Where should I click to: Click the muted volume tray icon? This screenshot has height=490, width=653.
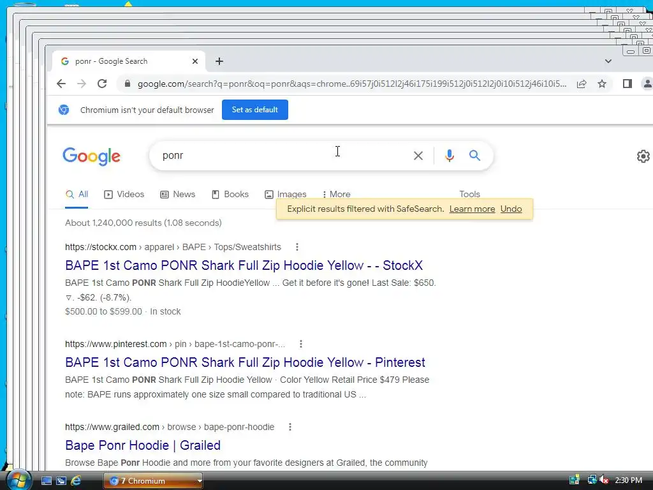[604, 480]
